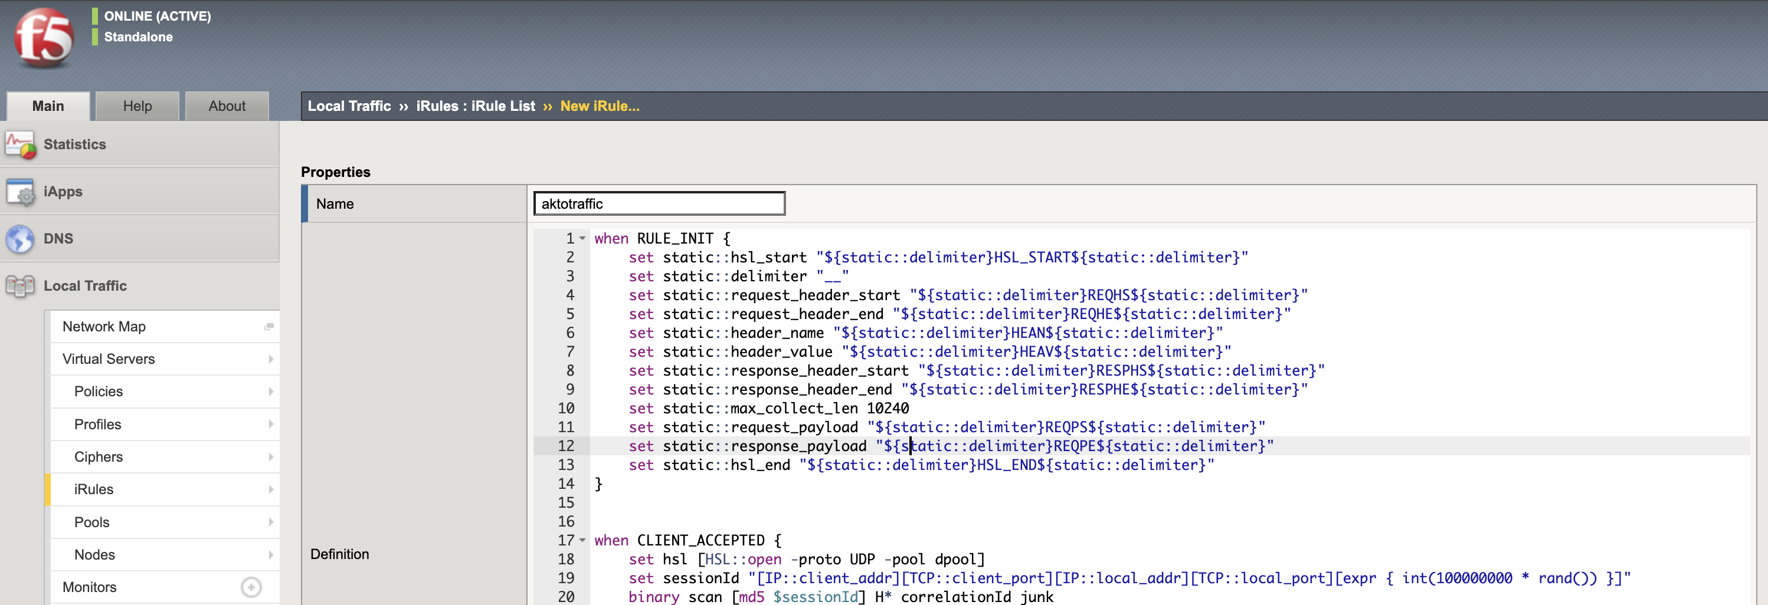1768x605 pixels.
Task: Switch to the Help tab
Action: 137,106
